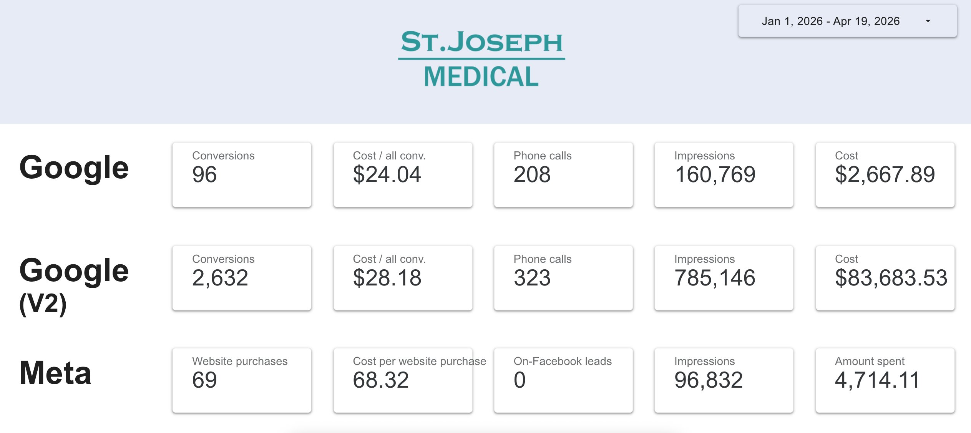971x433 pixels.
Task: Select the Cost / all conv. $28.18 card
Action: pos(403,278)
